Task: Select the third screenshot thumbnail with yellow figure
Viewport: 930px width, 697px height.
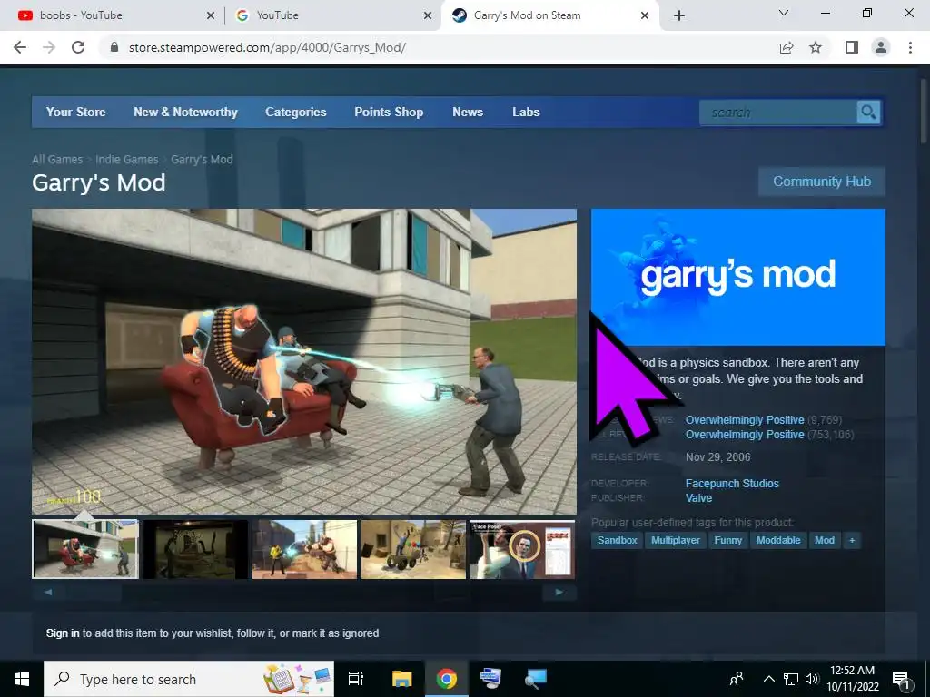Action: (x=305, y=549)
